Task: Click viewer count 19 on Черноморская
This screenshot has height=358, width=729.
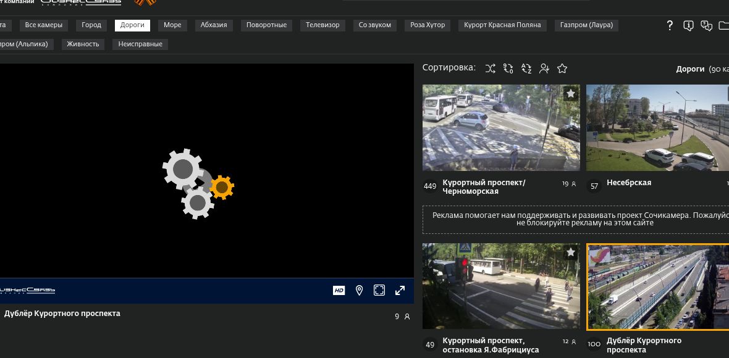Action: (x=569, y=184)
